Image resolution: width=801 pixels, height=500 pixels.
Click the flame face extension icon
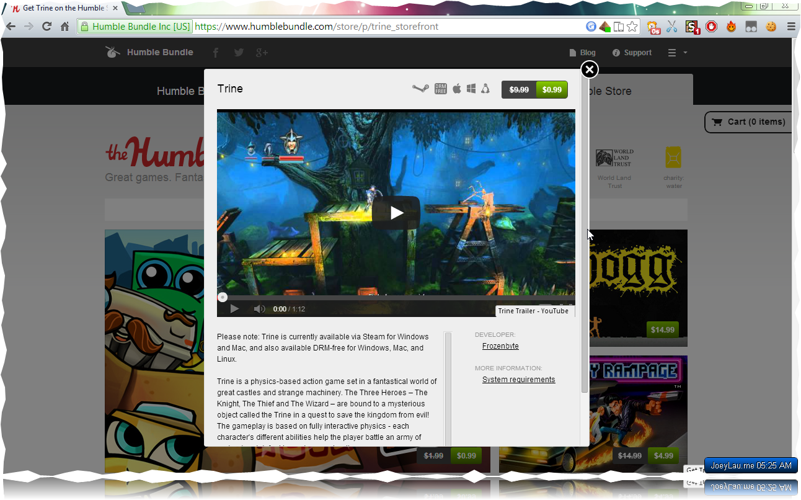(x=732, y=27)
